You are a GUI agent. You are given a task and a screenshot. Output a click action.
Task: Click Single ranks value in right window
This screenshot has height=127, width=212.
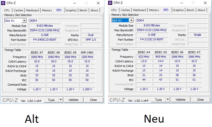coord(198,35)
